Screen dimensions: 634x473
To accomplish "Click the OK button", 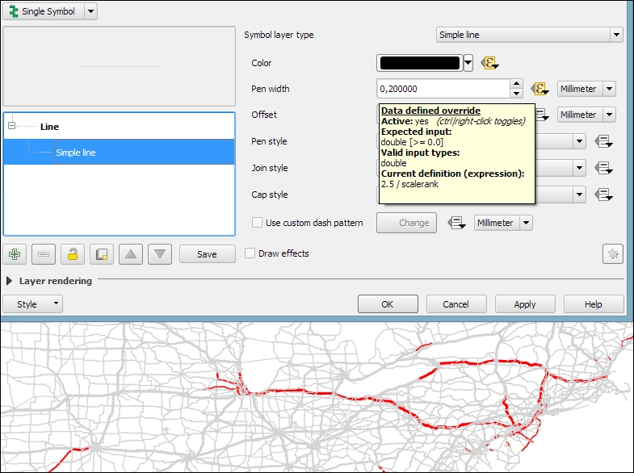I will 388,304.
